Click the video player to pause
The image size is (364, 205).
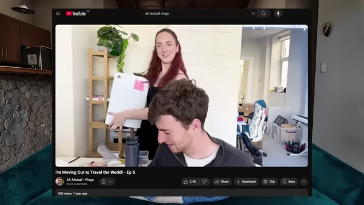coord(181,96)
